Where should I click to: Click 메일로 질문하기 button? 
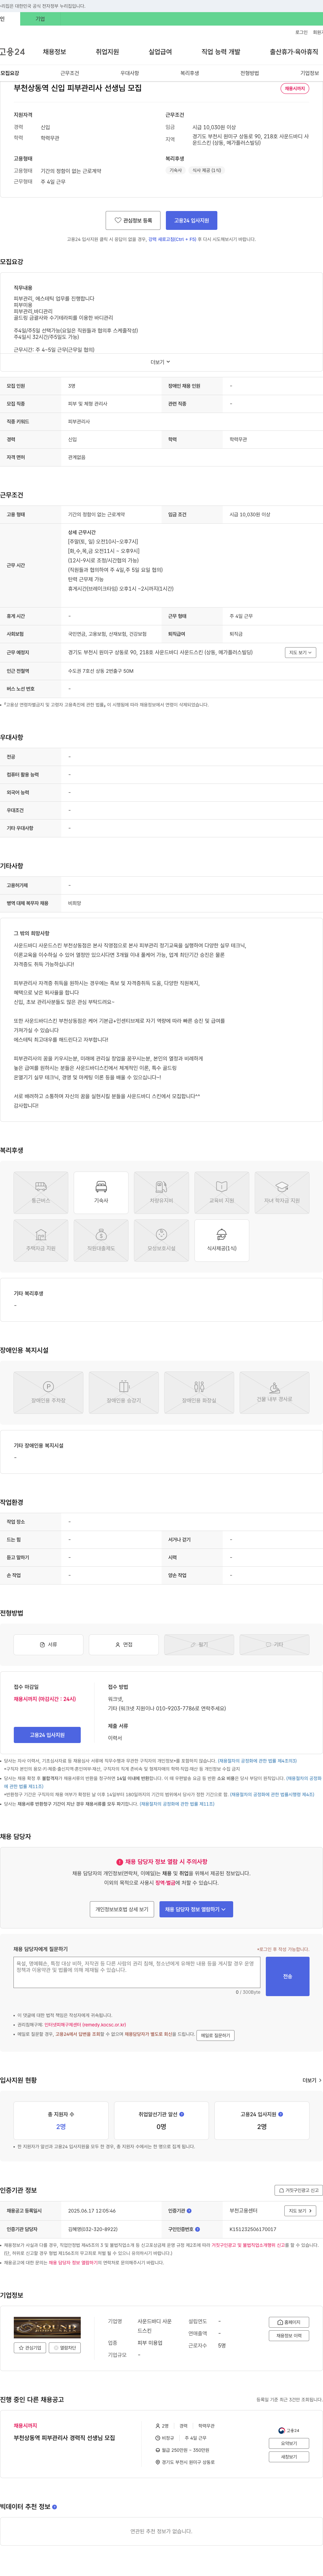(215, 2035)
